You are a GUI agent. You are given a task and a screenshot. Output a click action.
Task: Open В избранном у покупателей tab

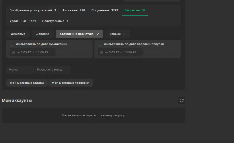33,10
